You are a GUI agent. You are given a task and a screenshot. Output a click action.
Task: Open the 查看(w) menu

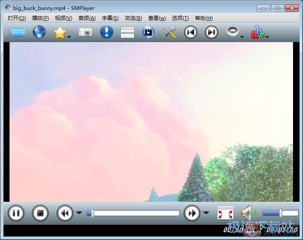tap(157, 18)
